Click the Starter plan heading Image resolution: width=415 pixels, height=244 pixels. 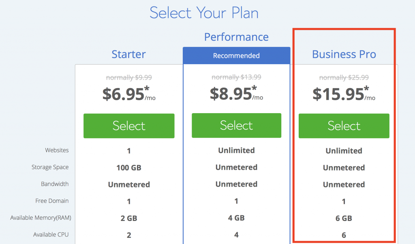[x=128, y=55]
